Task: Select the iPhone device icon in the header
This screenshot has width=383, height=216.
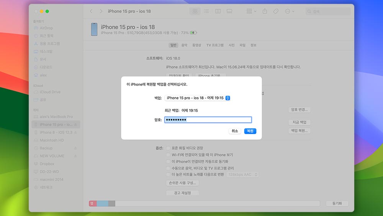Action: [x=94, y=30]
